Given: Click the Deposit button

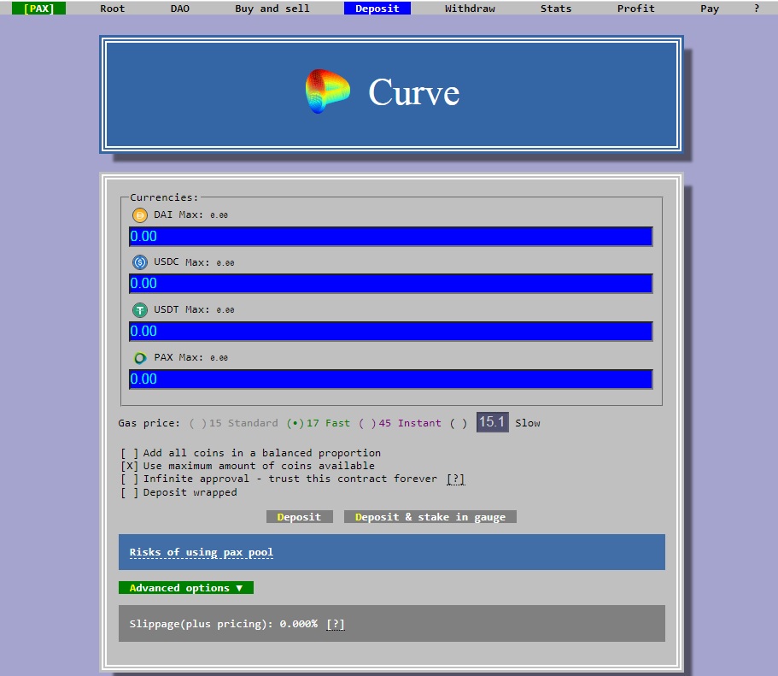Looking at the screenshot, I should (x=299, y=517).
